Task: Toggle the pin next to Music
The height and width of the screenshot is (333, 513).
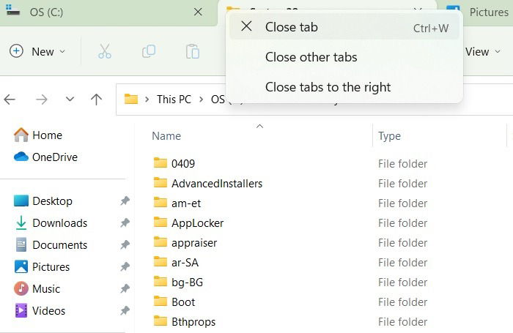Action: 125,288
